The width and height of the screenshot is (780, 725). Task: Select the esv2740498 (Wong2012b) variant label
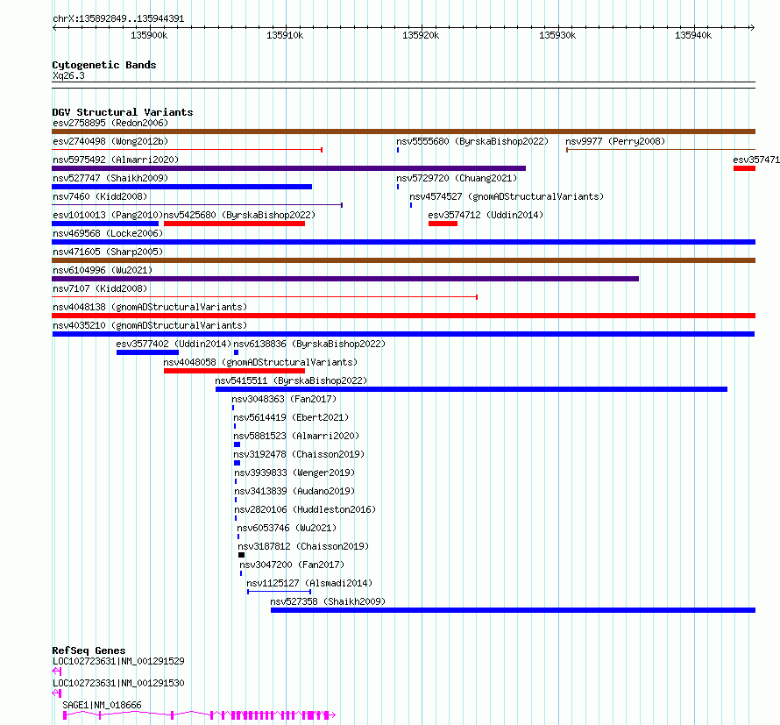[x=110, y=141]
